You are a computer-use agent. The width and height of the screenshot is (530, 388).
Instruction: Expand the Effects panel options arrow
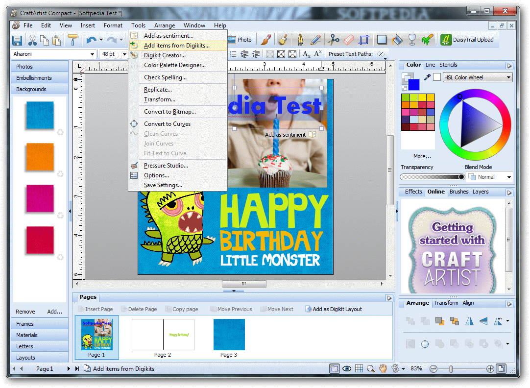509,193
